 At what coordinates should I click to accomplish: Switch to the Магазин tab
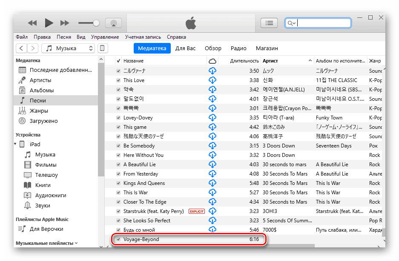pyautogui.click(x=267, y=48)
